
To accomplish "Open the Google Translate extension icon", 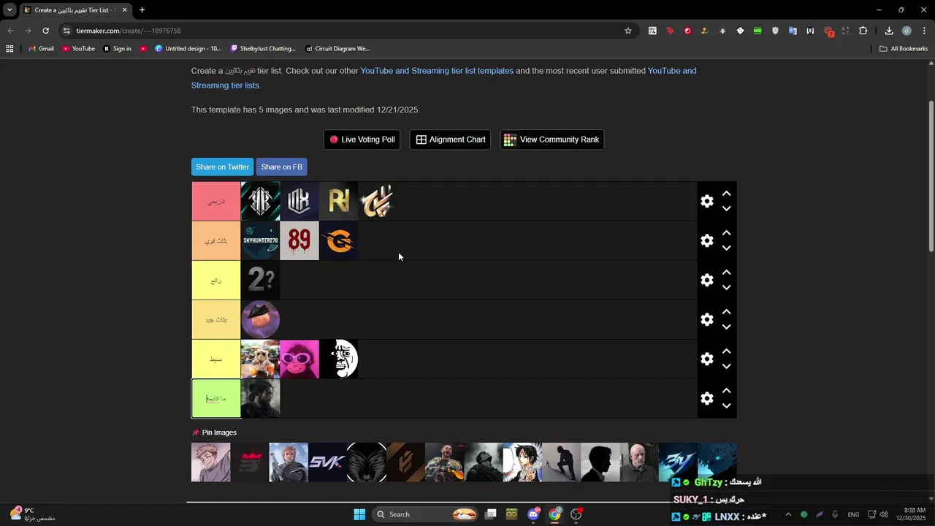I will [793, 31].
